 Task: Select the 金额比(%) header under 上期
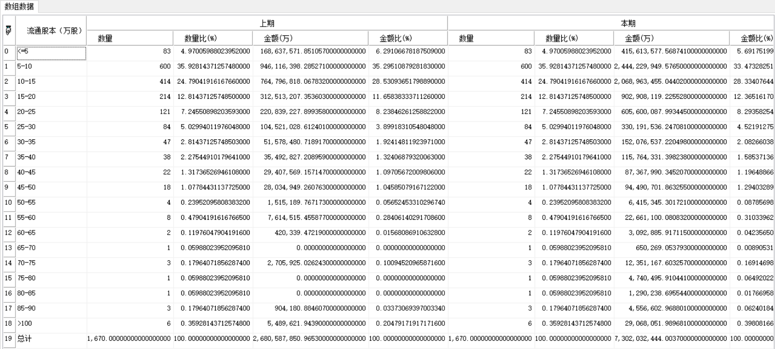point(395,38)
